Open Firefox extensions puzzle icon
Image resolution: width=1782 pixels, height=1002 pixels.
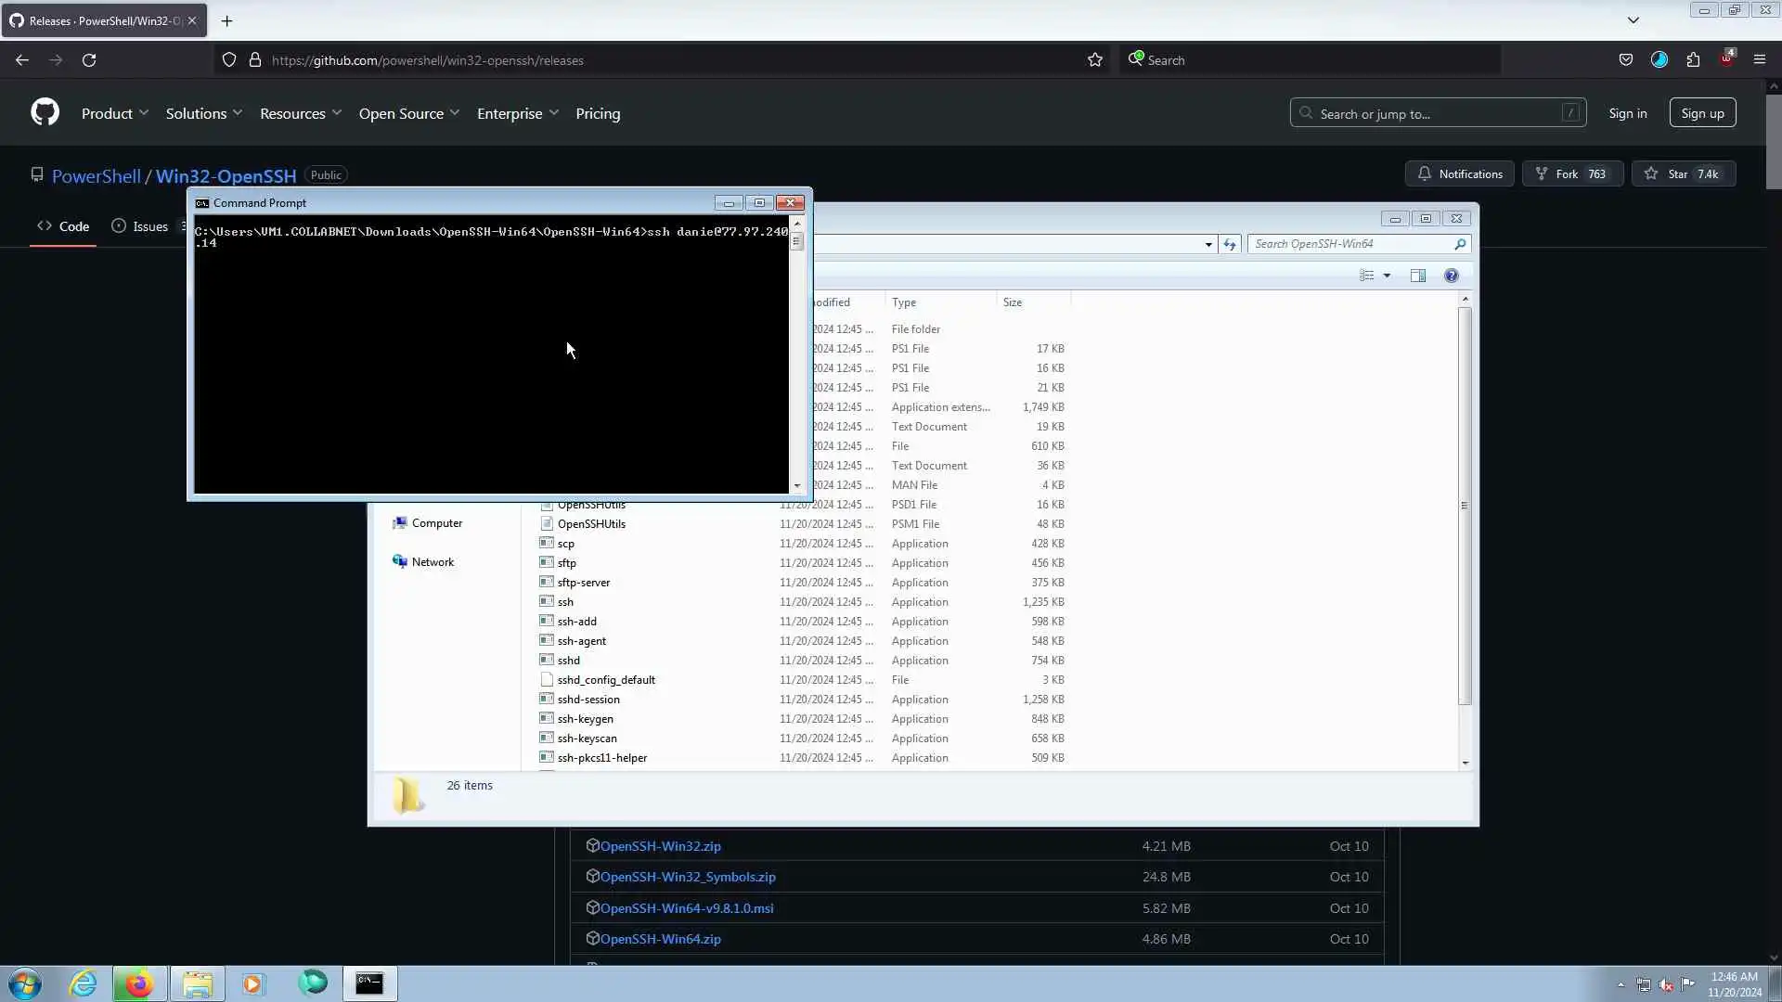point(1693,60)
